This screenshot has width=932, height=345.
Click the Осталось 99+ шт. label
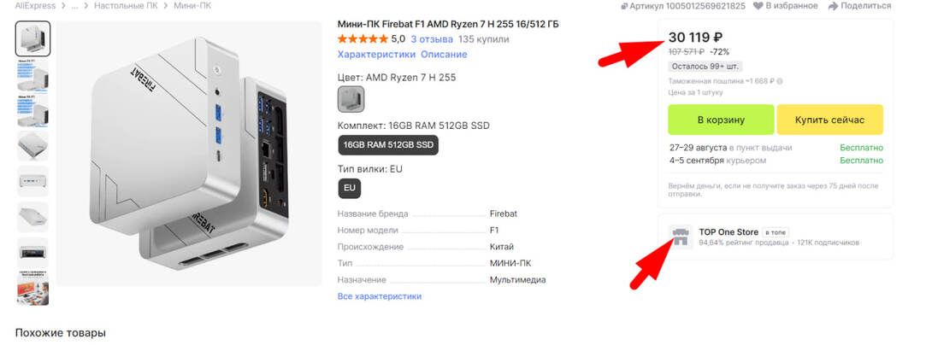705,67
